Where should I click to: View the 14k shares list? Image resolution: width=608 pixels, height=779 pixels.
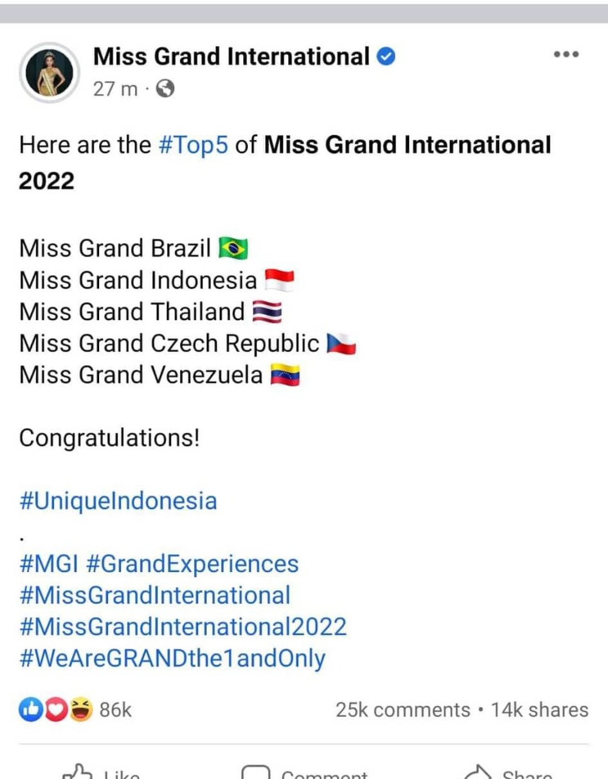[540, 710]
